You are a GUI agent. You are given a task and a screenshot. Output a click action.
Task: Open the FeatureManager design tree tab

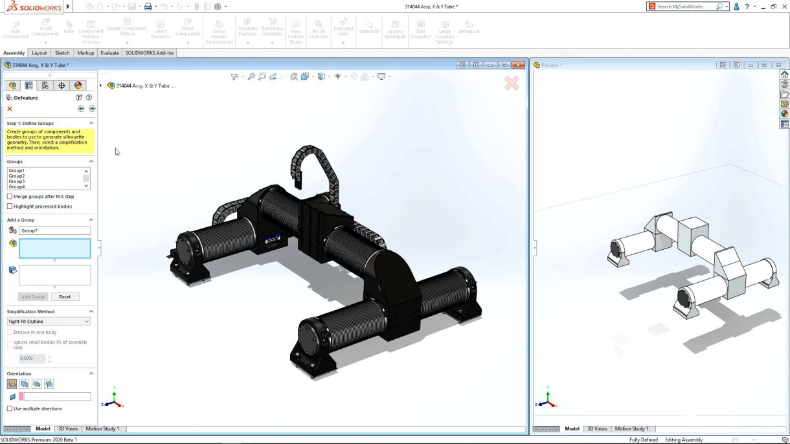click(12, 85)
